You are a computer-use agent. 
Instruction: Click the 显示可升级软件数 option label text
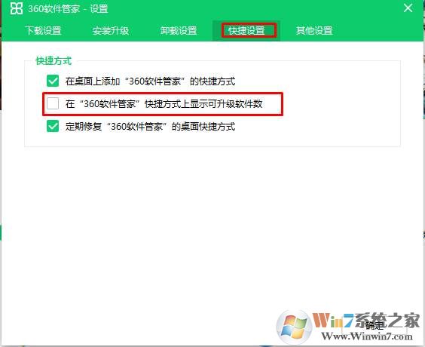164,104
